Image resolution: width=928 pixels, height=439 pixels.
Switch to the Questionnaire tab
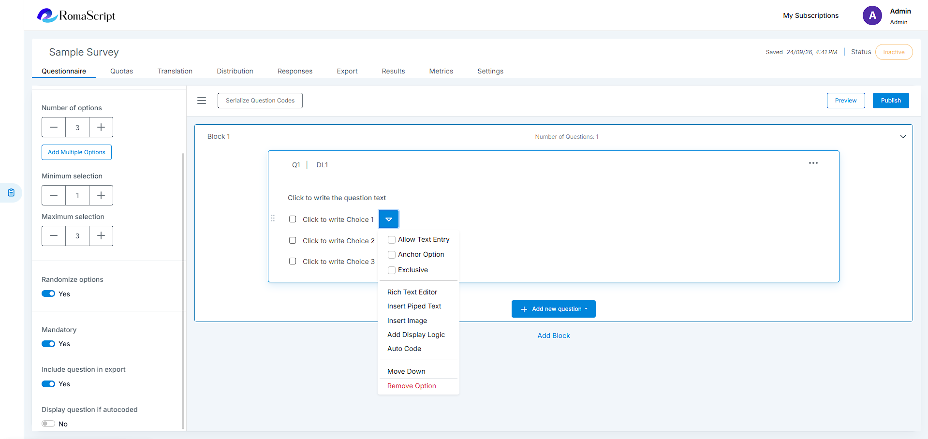click(x=64, y=71)
